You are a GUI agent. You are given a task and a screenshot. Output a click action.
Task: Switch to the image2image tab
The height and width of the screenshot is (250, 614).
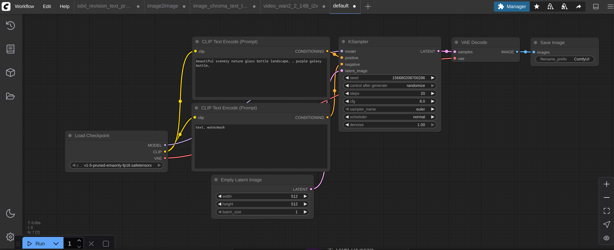tap(162, 6)
